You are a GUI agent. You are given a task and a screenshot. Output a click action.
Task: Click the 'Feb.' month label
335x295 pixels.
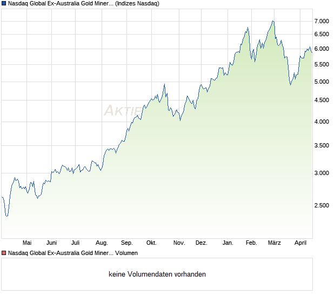251,243
